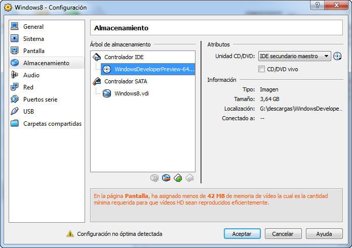This screenshot has height=248, width=352.
Task: Select the Controlador IDE tree node
Action: (143, 57)
